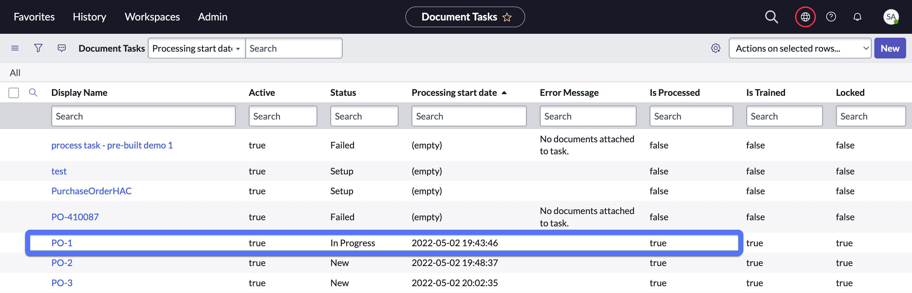Open the Processing start date search field dropdown

(x=196, y=48)
